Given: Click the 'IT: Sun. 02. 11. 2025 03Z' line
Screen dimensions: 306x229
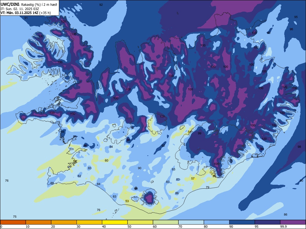Looking at the screenshot, I should click(x=20, y=9).
